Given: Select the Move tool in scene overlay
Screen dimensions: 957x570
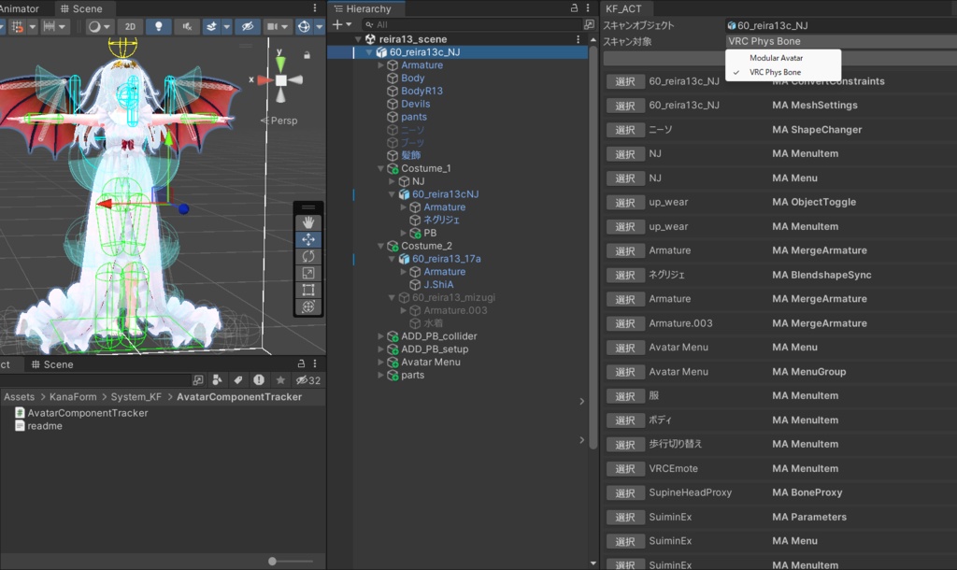Looking at the screenshot, I should (308, 239).
